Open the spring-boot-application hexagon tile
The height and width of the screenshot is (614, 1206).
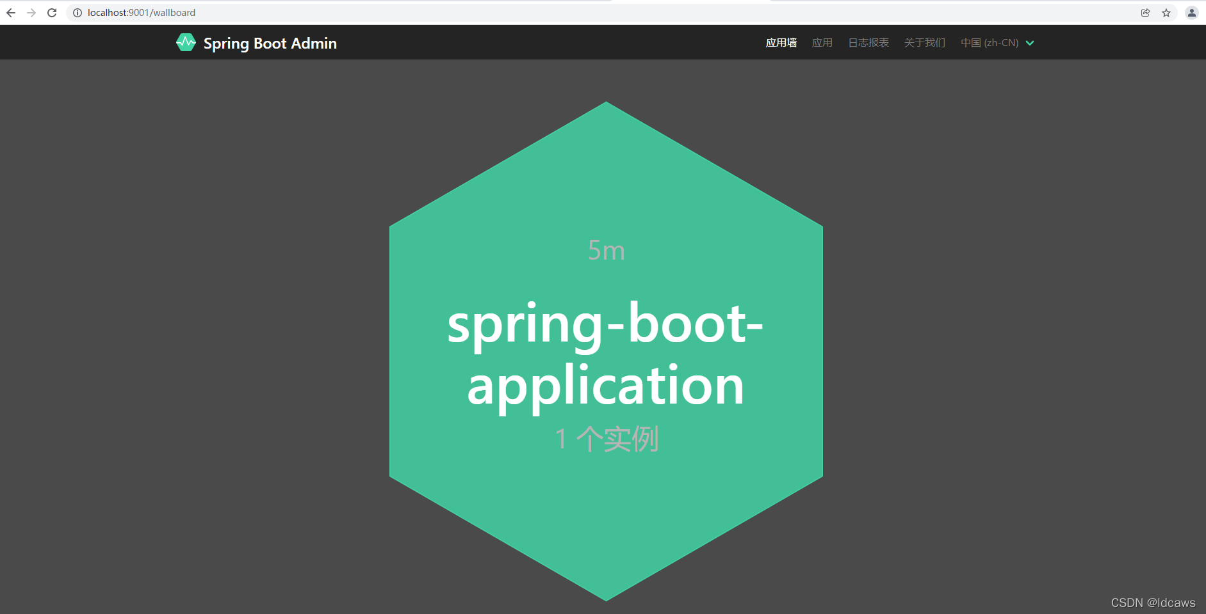click(x=606, y=351)
